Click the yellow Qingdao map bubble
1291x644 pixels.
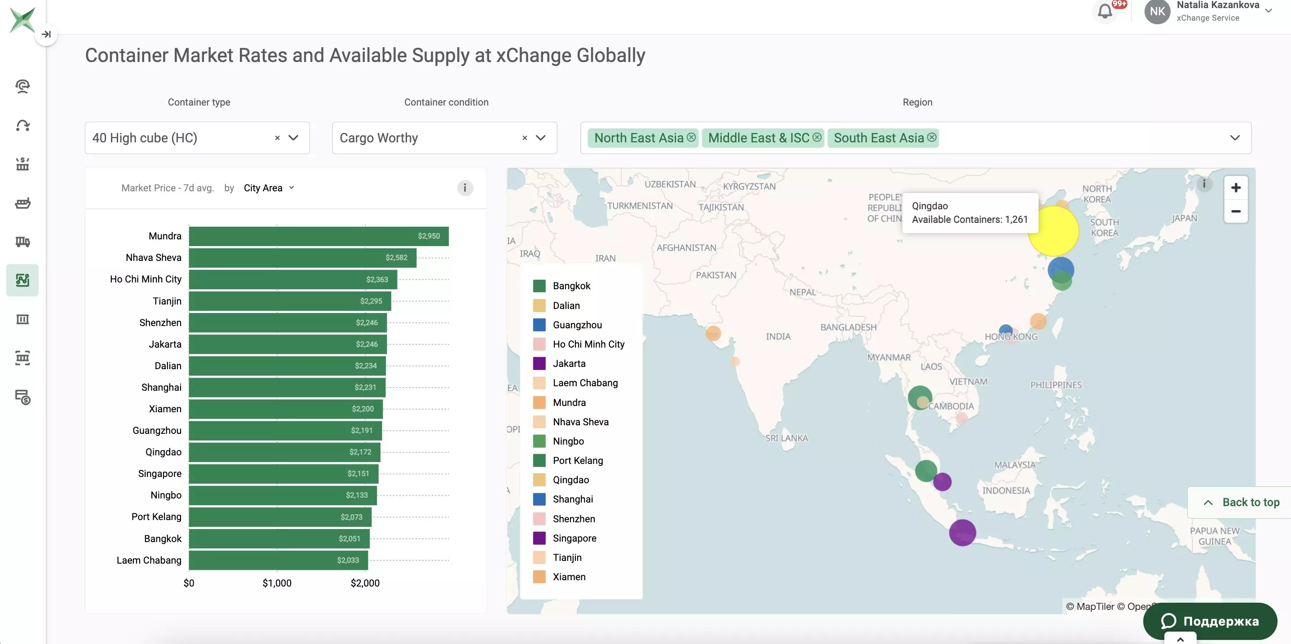coord(1053,231)
